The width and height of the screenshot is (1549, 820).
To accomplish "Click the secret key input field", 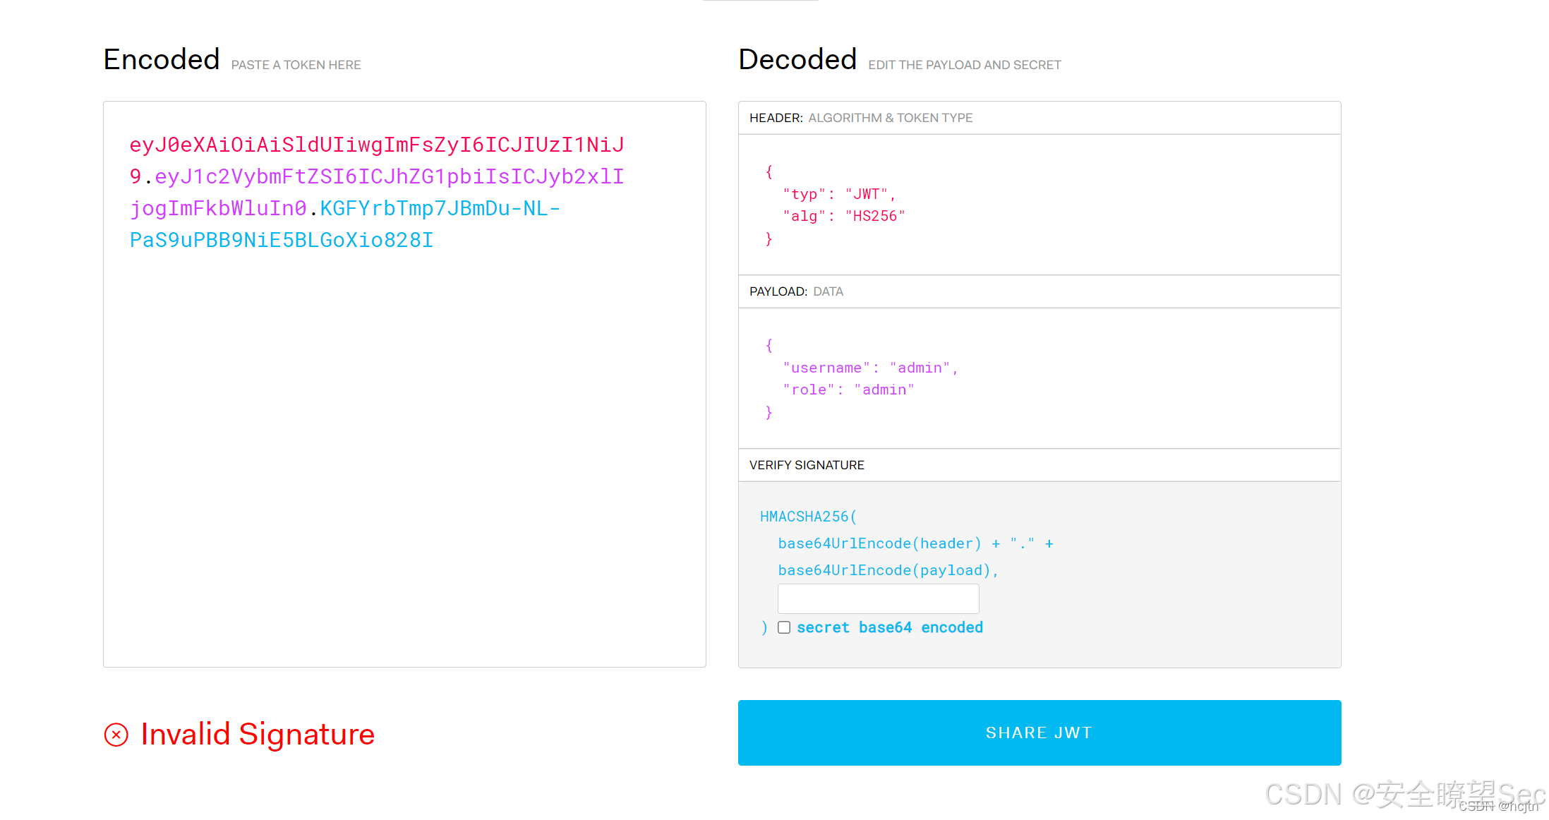I will 878,598.
